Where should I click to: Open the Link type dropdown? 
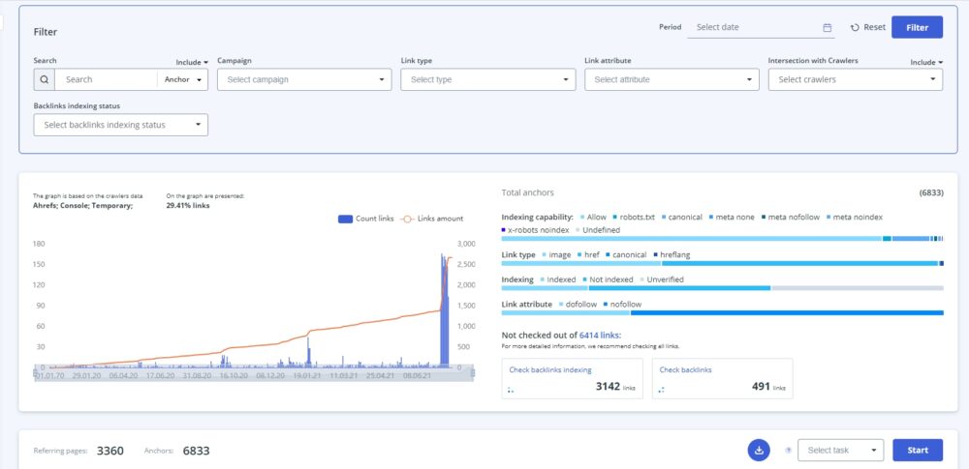click(x=487, y=79)
